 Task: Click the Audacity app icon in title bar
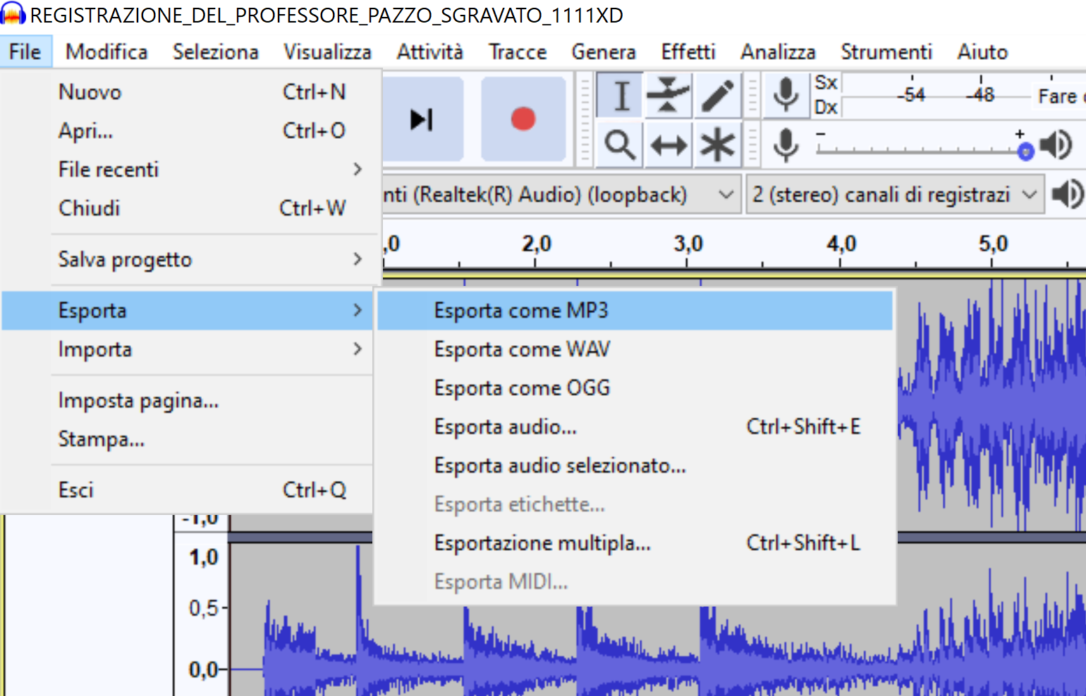click(13, 14)
